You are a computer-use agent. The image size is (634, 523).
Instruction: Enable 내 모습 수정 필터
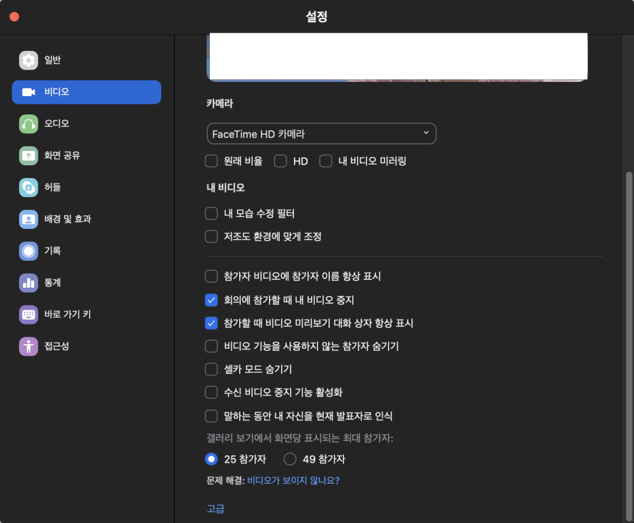tap(211, 213)
